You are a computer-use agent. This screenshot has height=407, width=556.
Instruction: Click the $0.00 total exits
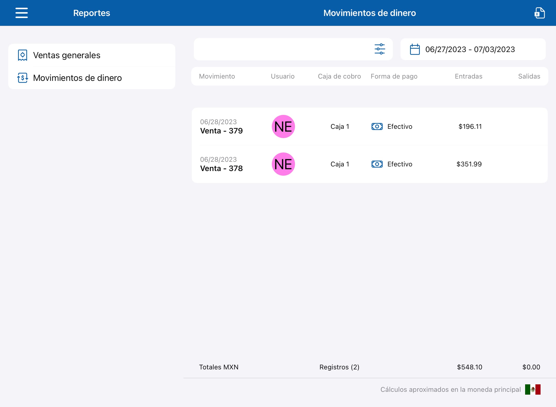click(531, 367)
